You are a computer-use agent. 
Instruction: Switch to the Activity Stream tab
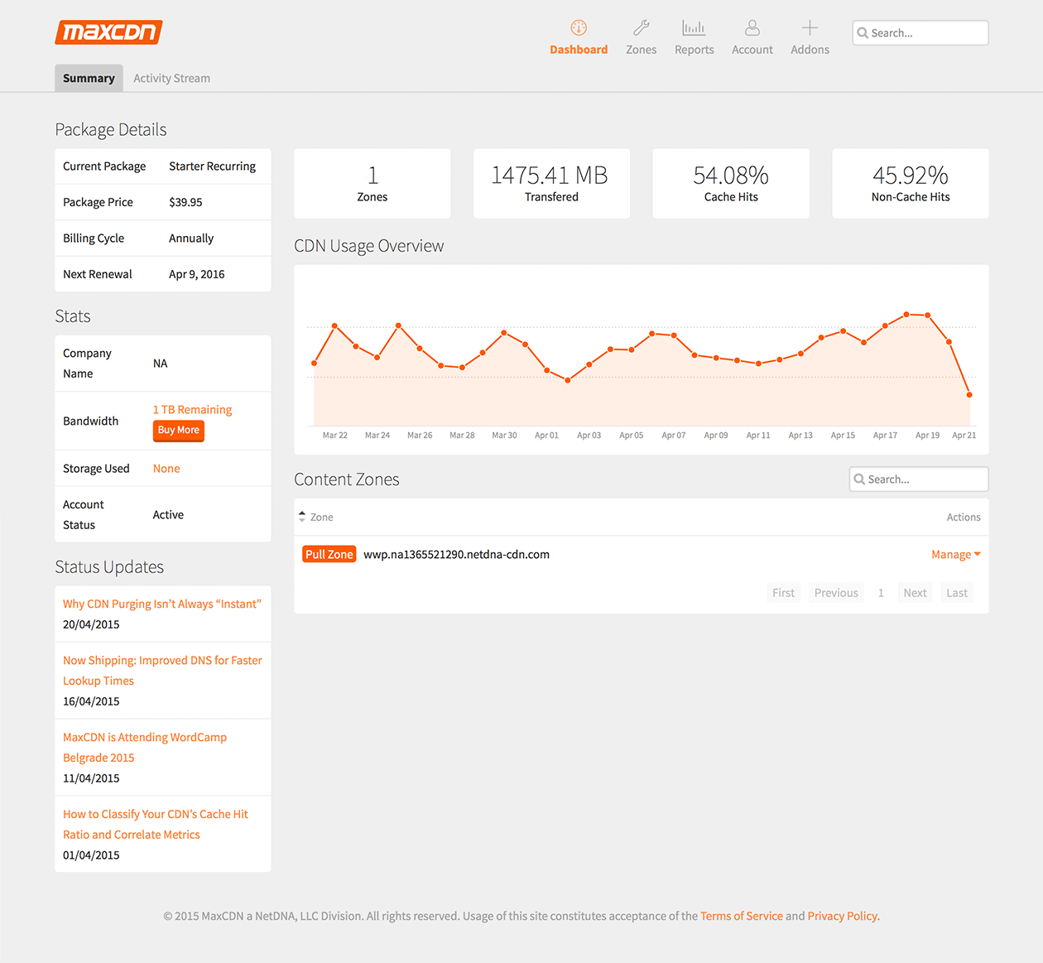[172, 78]
